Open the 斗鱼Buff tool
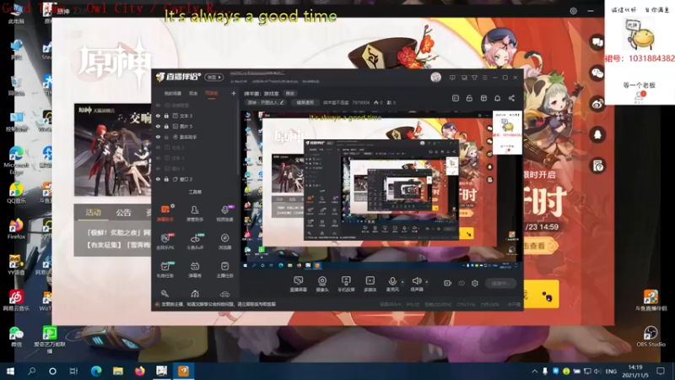The width and height of the screenshot is (675, 380). coord(195,242)
